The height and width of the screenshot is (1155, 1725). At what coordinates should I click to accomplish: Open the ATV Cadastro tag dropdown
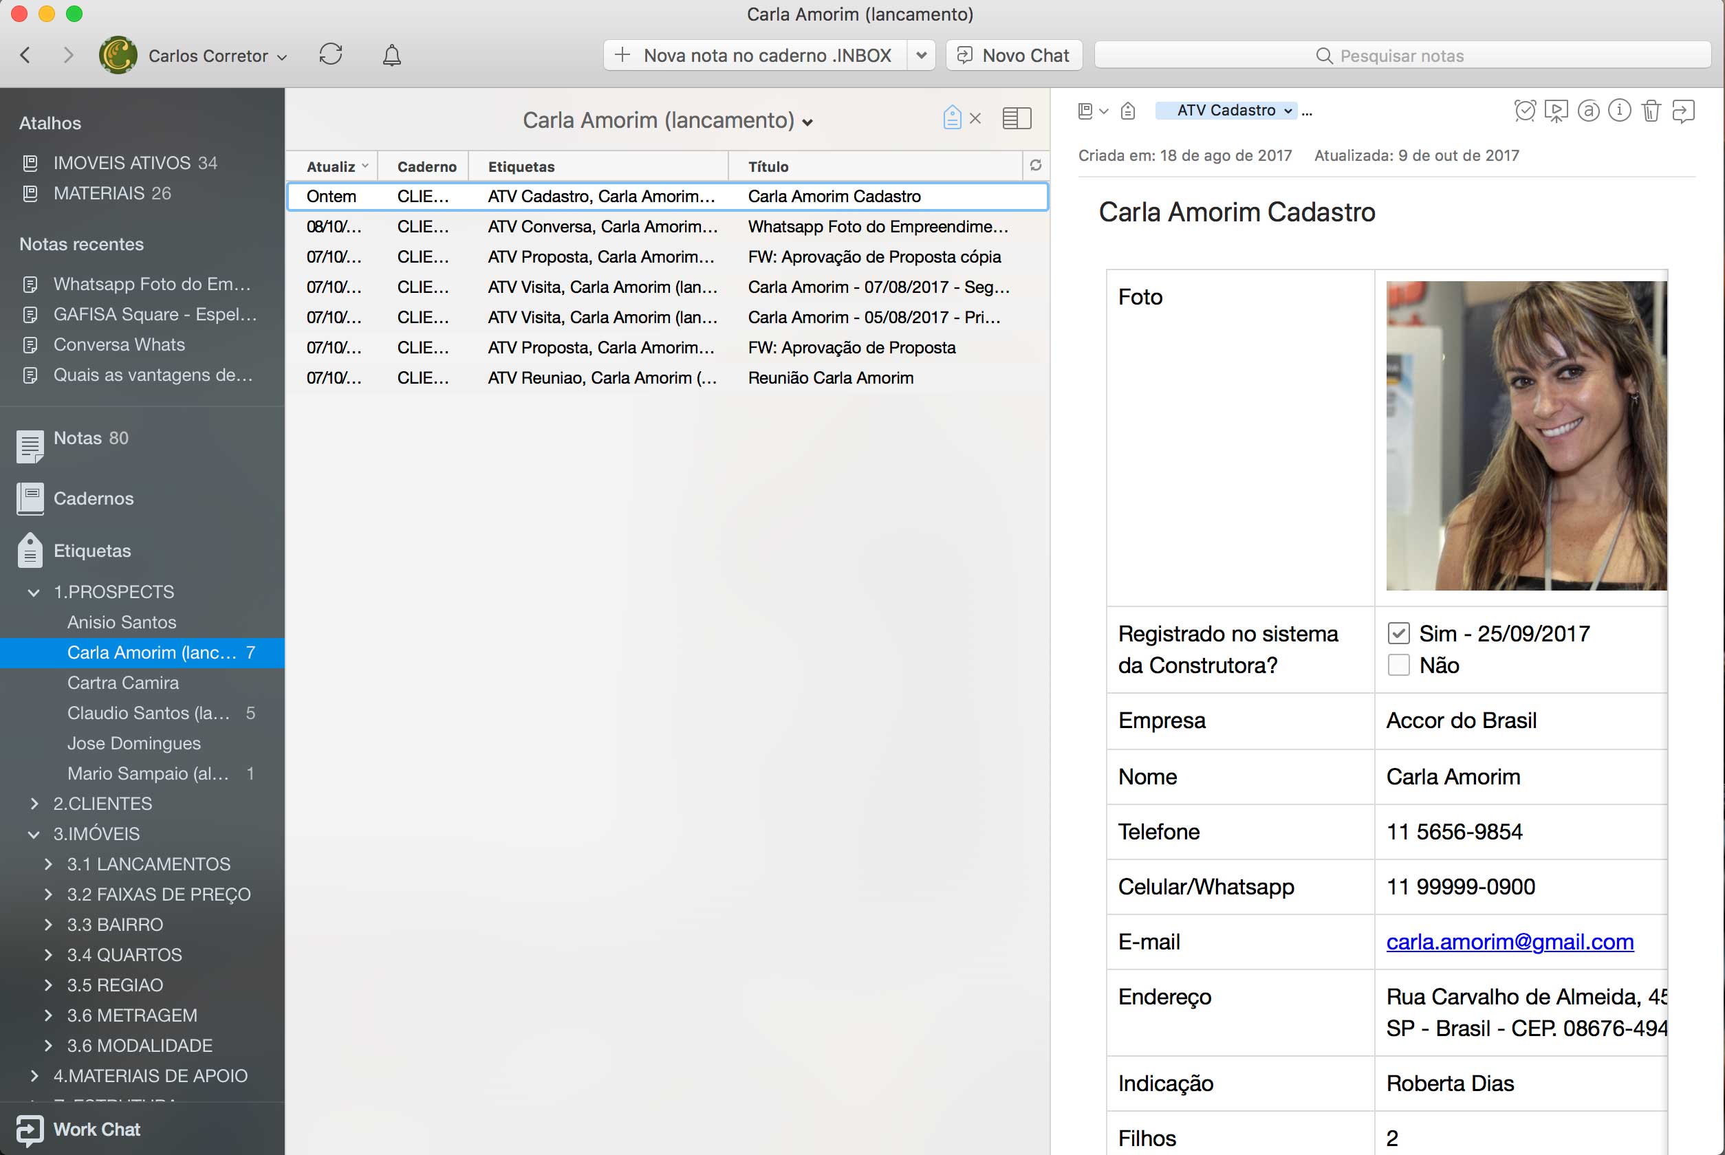[x=1288, y=111]
